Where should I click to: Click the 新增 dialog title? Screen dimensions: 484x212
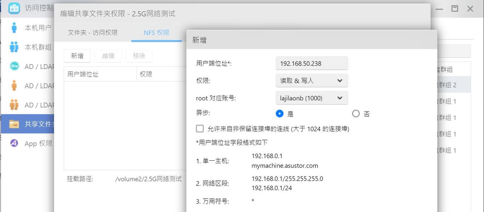pyautogui.click(x=199, y=40)
